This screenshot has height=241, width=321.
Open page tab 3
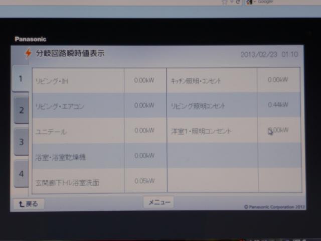pos(21,142)
